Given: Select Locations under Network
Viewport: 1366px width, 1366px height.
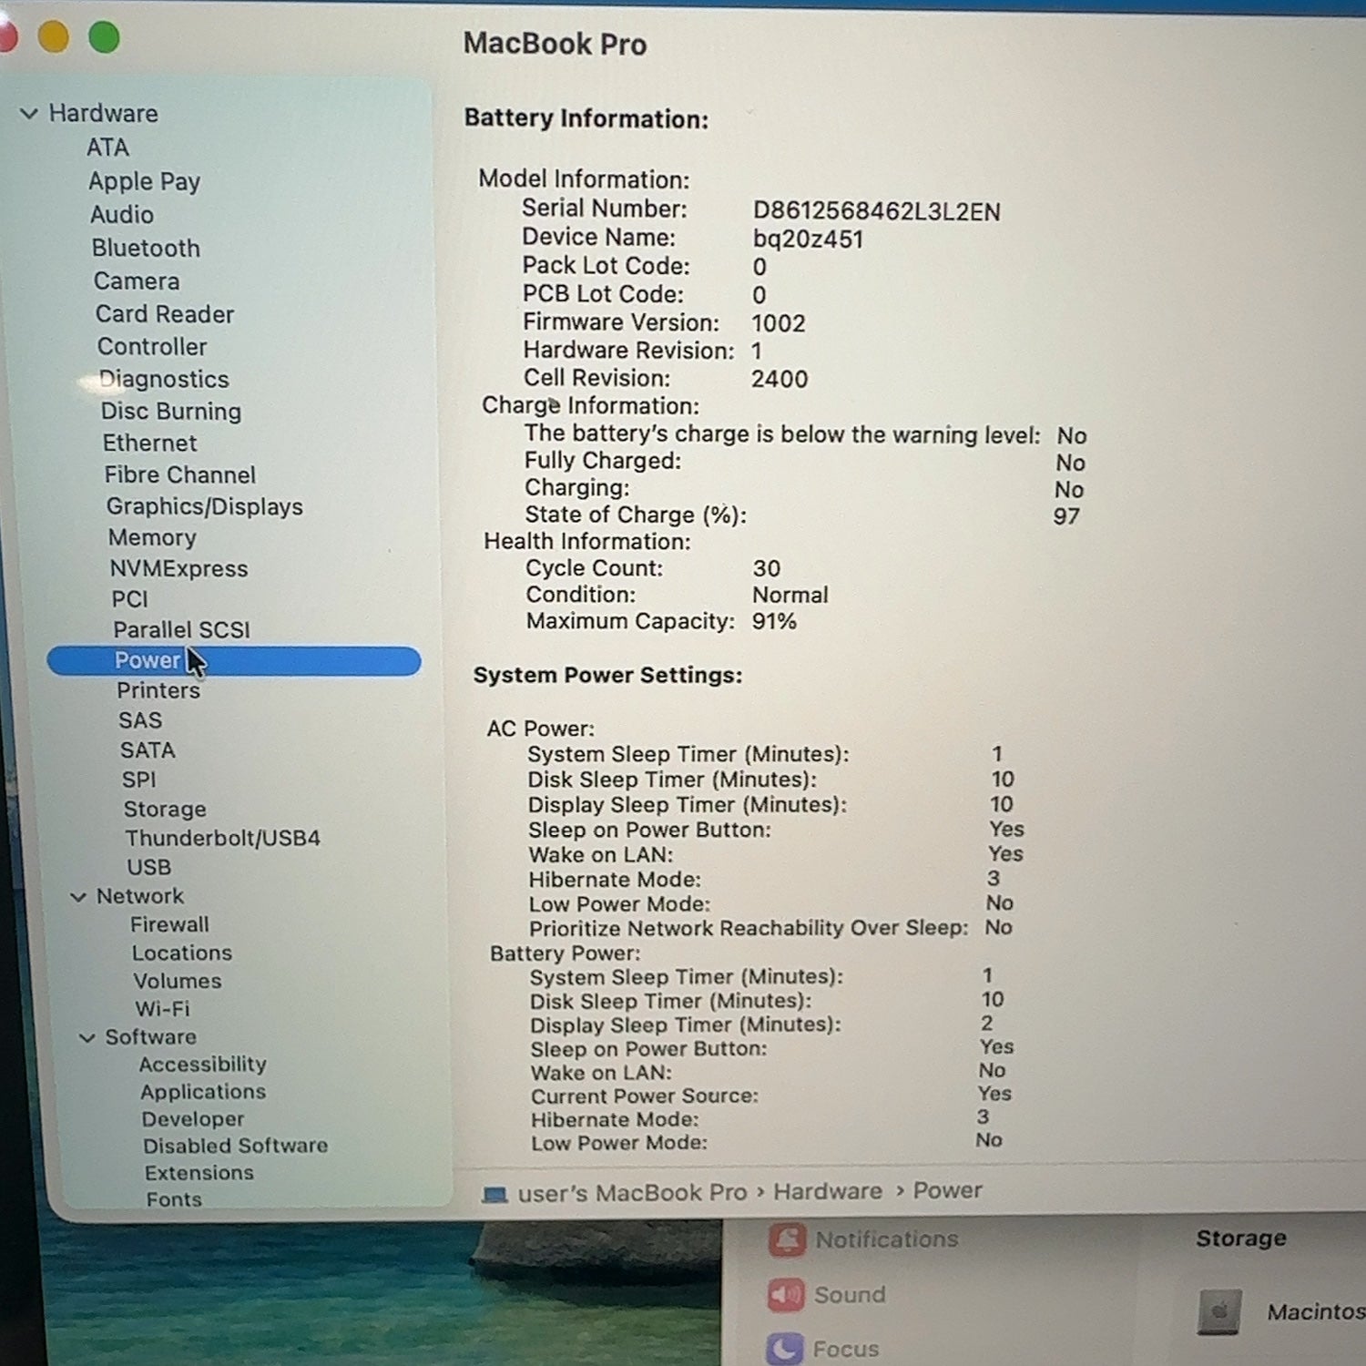Looking at the screenshot, I should tap(182, 953).
